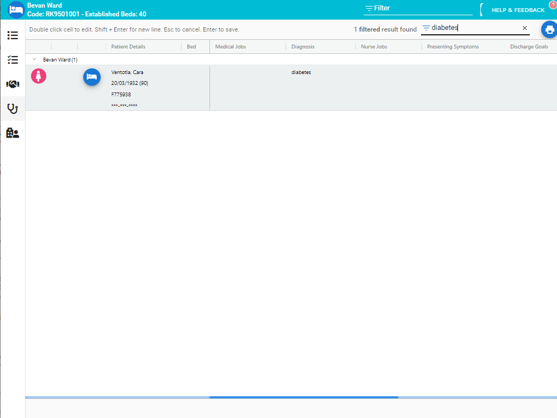Screen dimensions: 557x418
Task: Click the notification badge in top corner
Action: (x=553, y=4)
